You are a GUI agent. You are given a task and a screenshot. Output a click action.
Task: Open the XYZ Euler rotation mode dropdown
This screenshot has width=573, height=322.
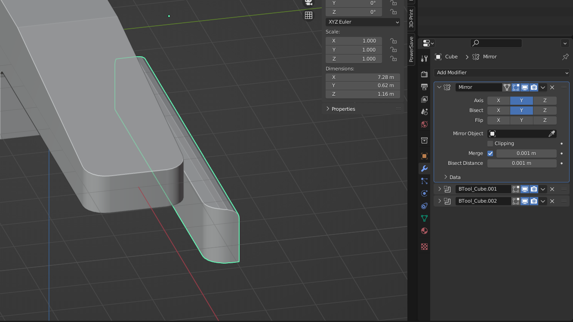[363, 22]
